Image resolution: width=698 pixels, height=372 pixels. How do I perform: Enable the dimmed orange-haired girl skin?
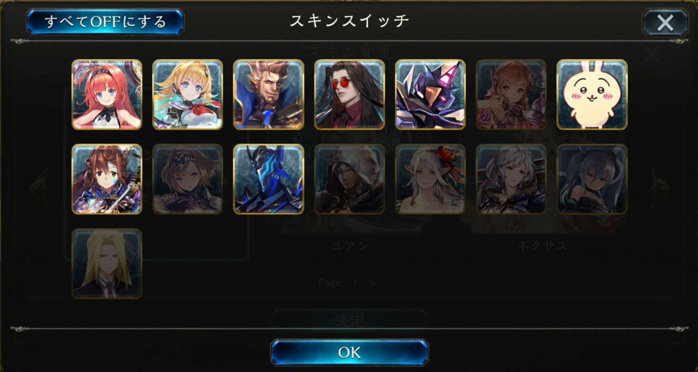(x=511, y=95)
